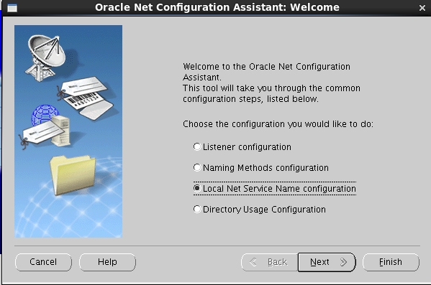Viewport: 431px width, 285px height.
Task: Open Help for the assistant
Action: (107, 262)
